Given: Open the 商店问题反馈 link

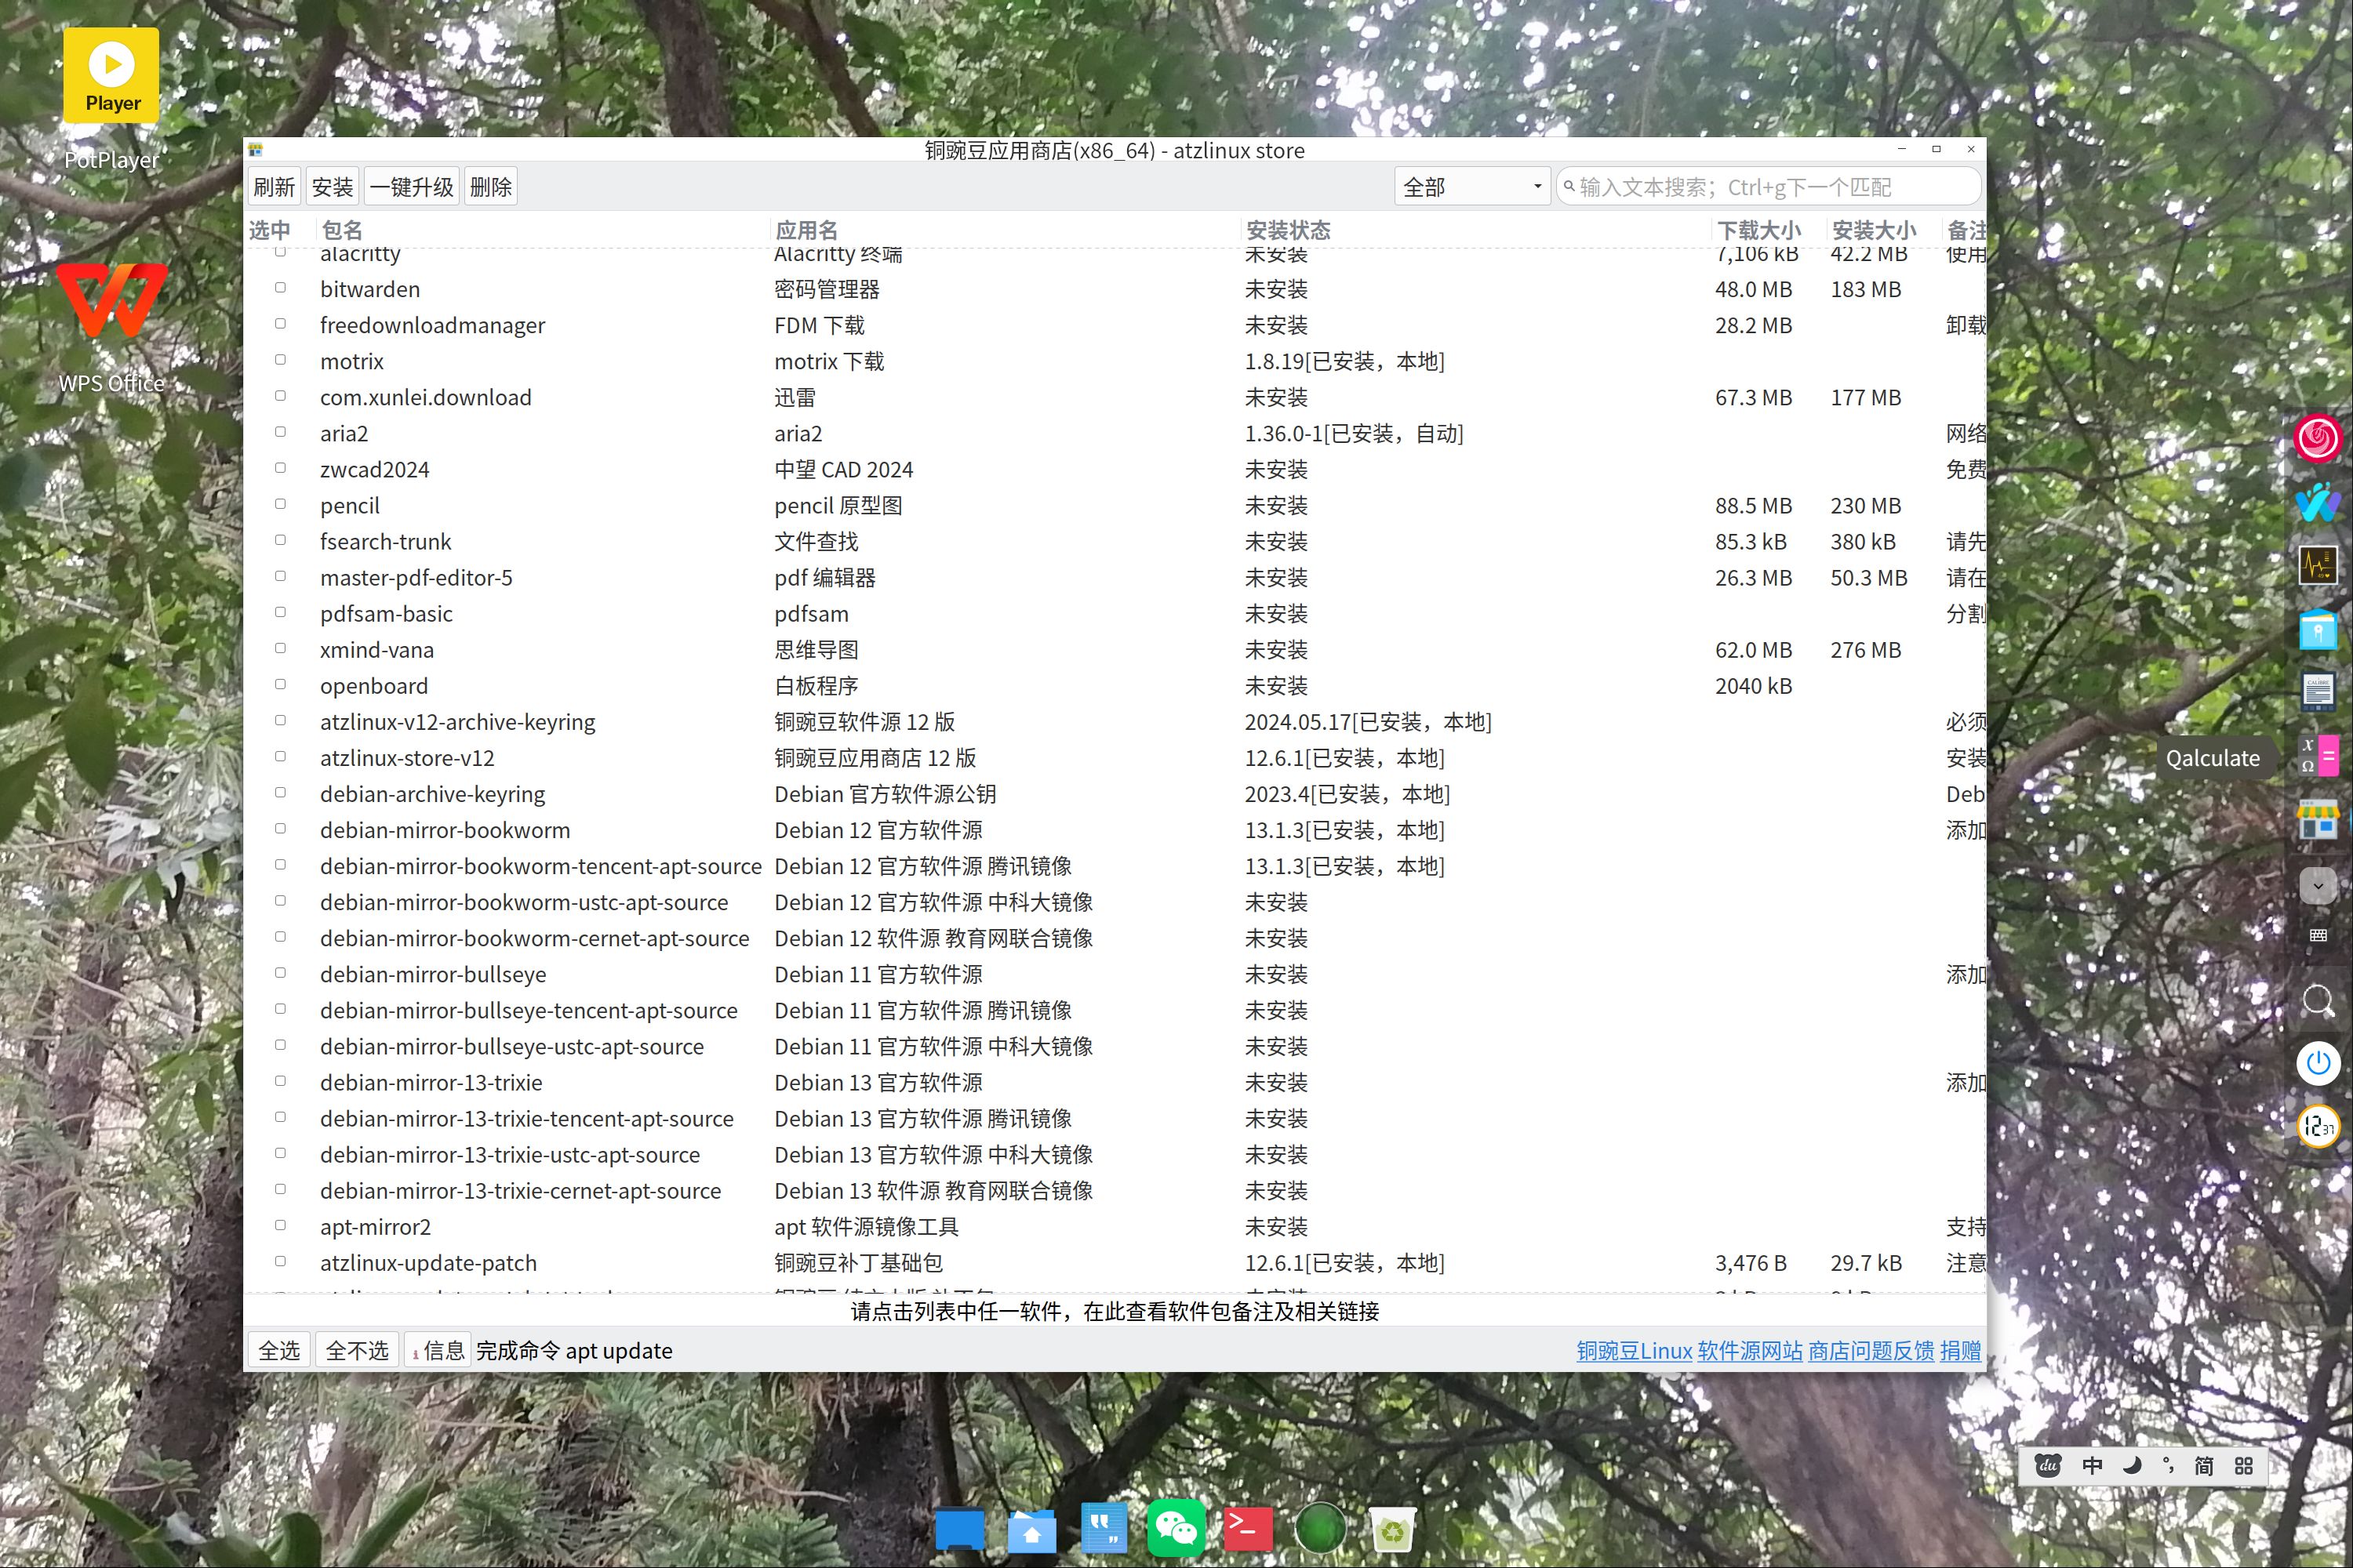Looking at the screenshot, I should 1871,1351.
